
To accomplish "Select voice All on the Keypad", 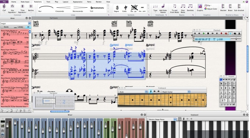I will coord(233,105).
